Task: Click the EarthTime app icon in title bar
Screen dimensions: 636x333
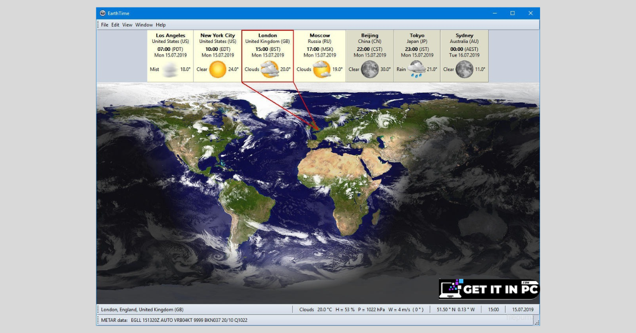Action: [x=102, y=13]
